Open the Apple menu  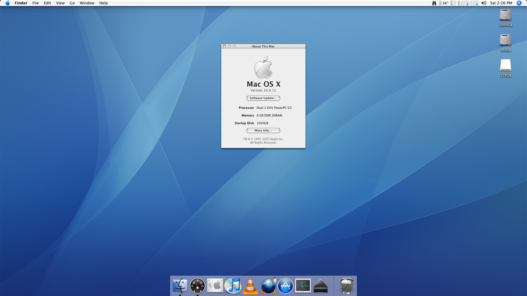[x=7, y=3]
